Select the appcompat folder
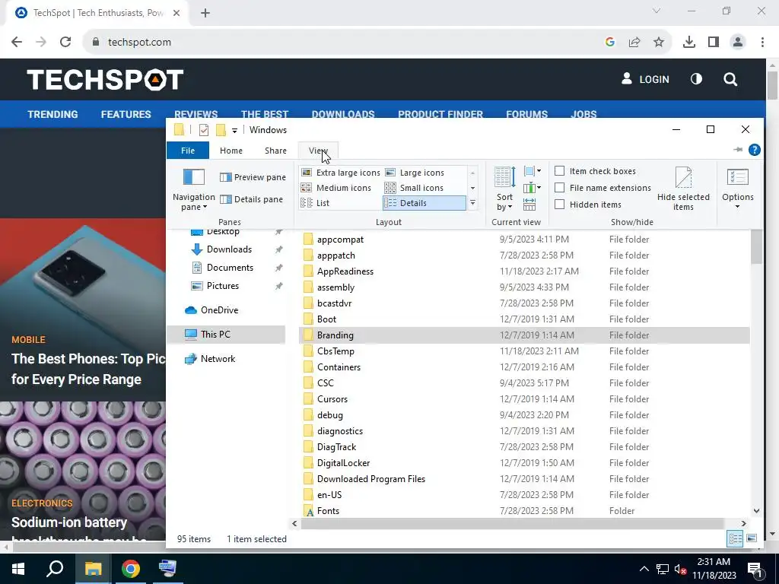This screenshot has height=584, width=779. (340, 240)
